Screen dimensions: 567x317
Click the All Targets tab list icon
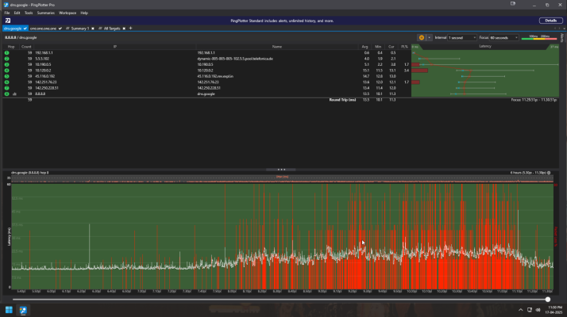[x=100, y=29]
